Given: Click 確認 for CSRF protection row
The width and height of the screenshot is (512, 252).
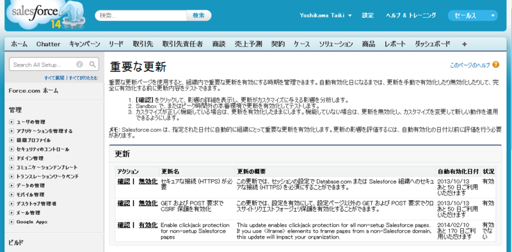Looking at the screenshot, I should pyautogui.click(x=124, y=203).
